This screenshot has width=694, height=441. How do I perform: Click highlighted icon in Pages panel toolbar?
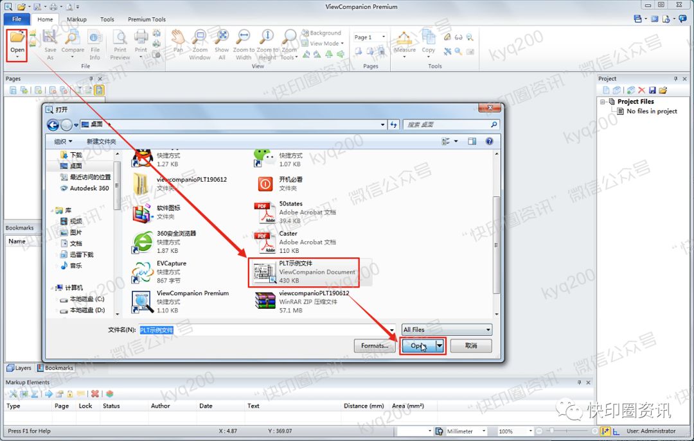point(99,91)
